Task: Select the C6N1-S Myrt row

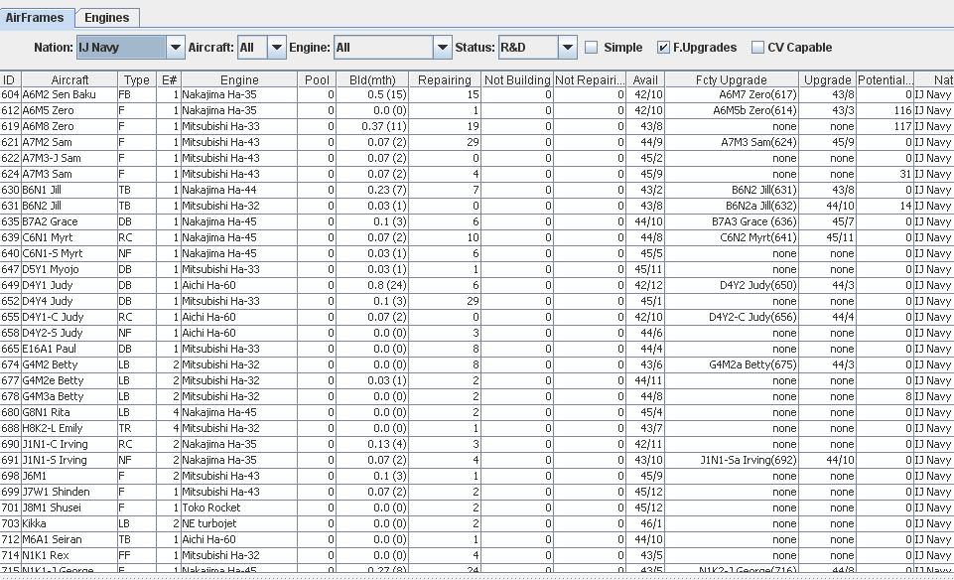Action: [477, 254]
